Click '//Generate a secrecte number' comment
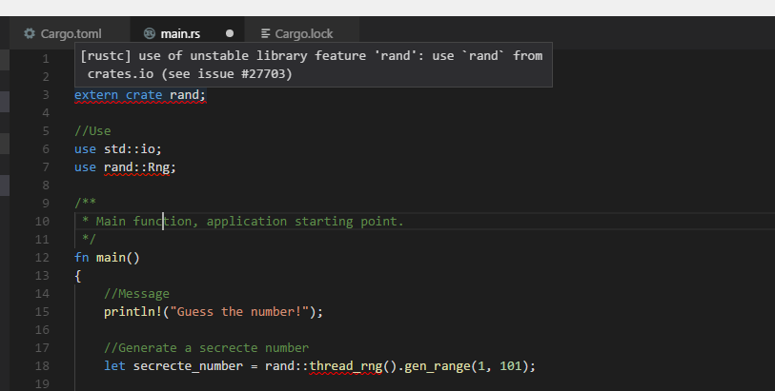 (206, 348)
